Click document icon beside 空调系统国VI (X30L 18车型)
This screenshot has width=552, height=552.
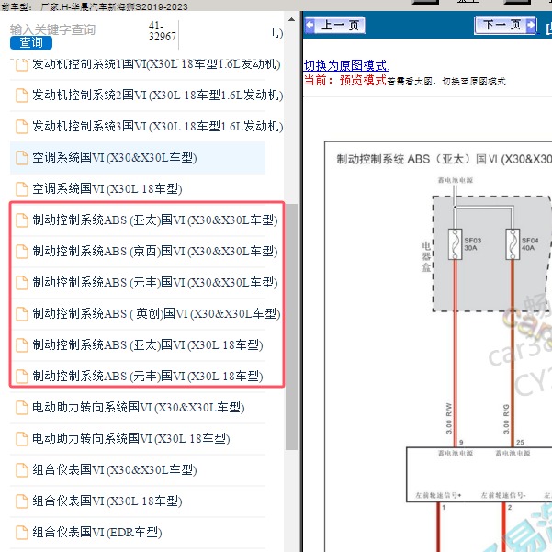(22, 189)
